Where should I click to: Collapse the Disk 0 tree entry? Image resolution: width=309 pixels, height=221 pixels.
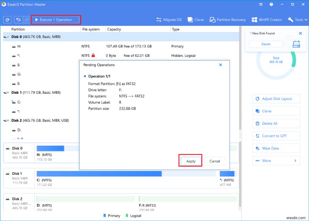click(6, 37)
